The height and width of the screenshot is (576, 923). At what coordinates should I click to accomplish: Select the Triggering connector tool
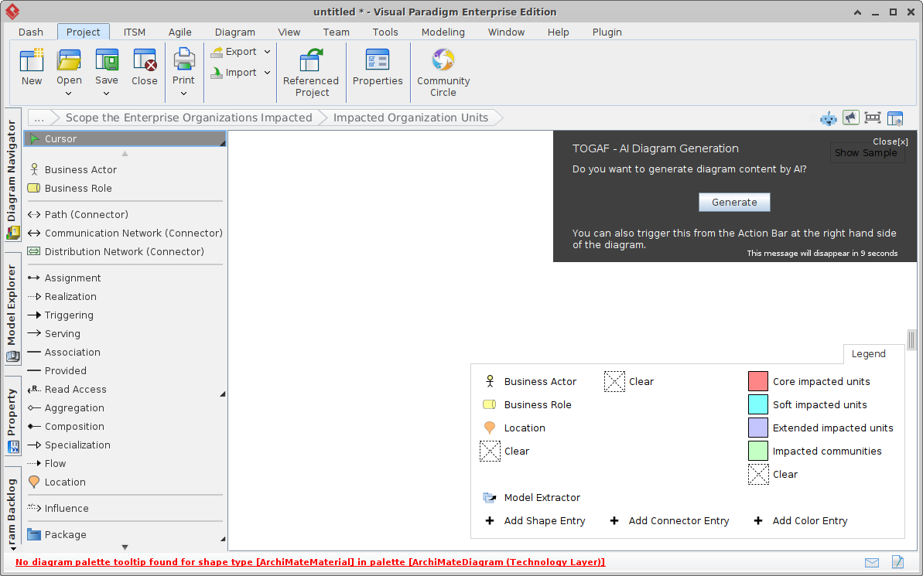point(71,315)
